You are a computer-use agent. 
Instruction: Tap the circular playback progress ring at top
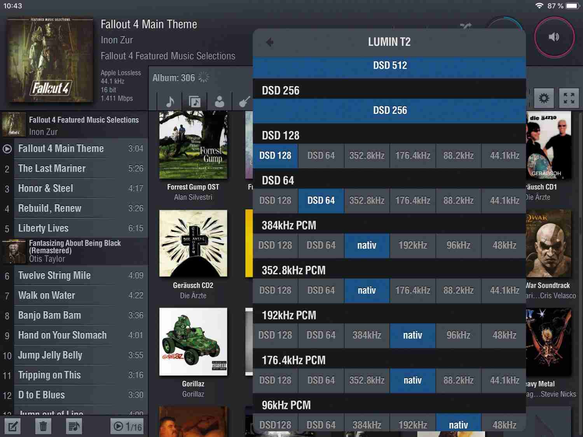504,23
